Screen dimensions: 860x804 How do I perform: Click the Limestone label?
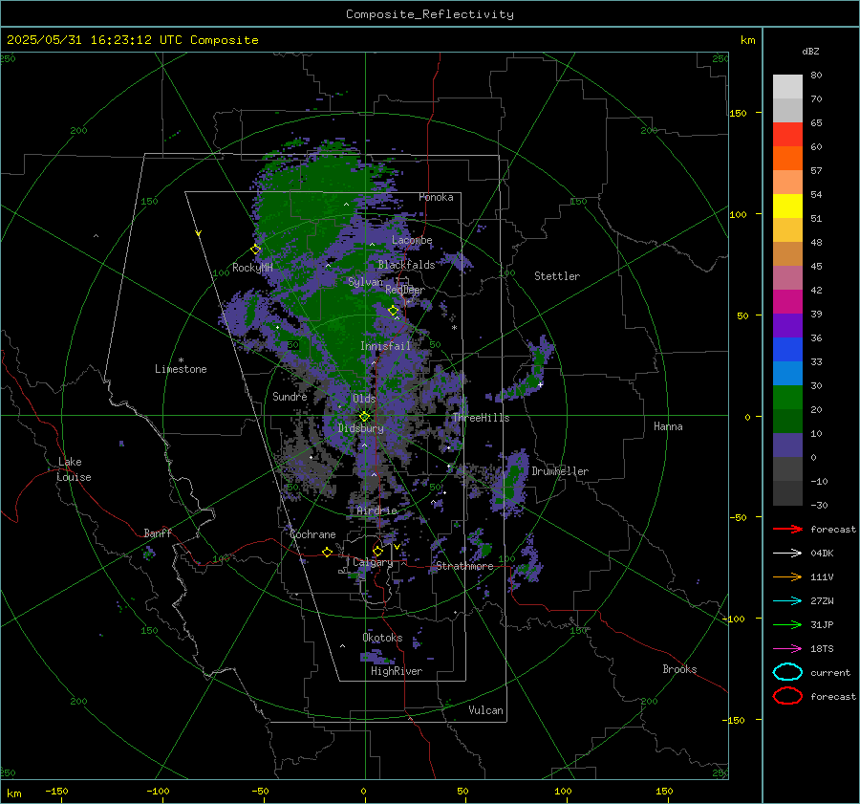181,369
